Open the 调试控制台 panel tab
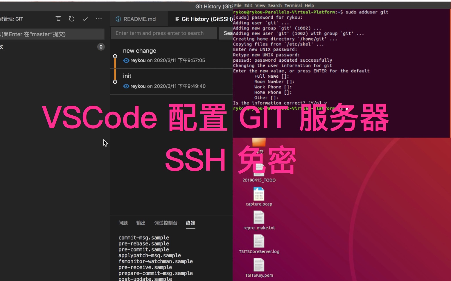The image size is (451, 281). pyautogui.click(x=166, y=223)
